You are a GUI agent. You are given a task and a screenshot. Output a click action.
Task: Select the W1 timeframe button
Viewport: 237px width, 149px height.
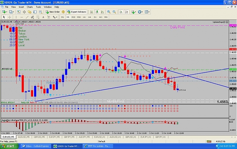100,17
